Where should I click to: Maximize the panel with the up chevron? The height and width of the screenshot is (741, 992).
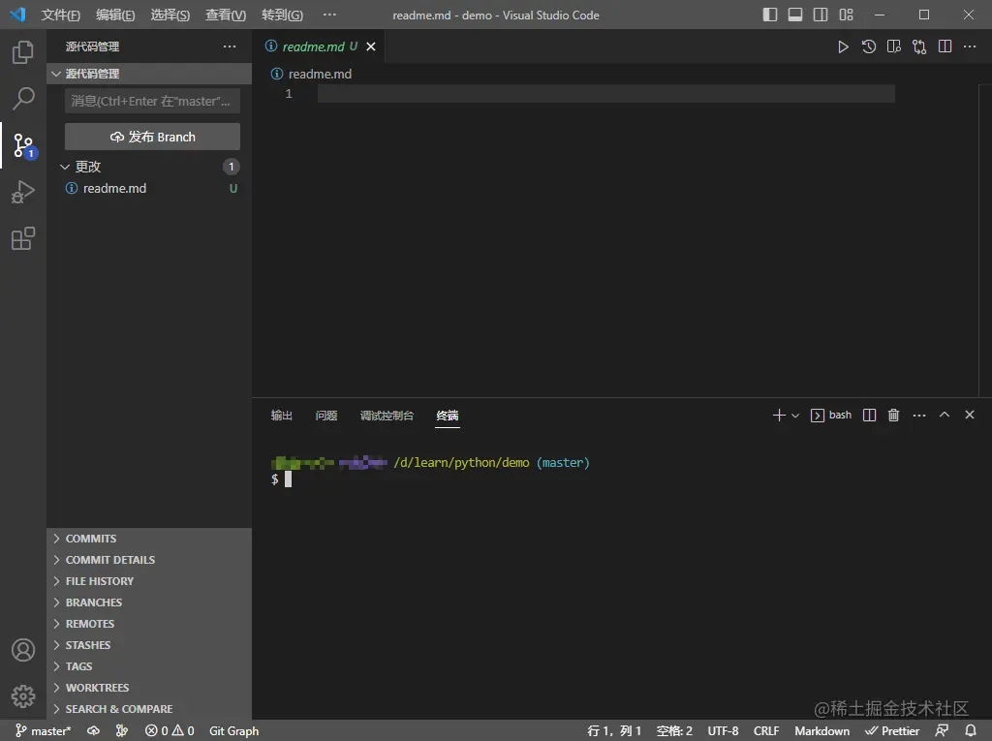coord(944,415)
